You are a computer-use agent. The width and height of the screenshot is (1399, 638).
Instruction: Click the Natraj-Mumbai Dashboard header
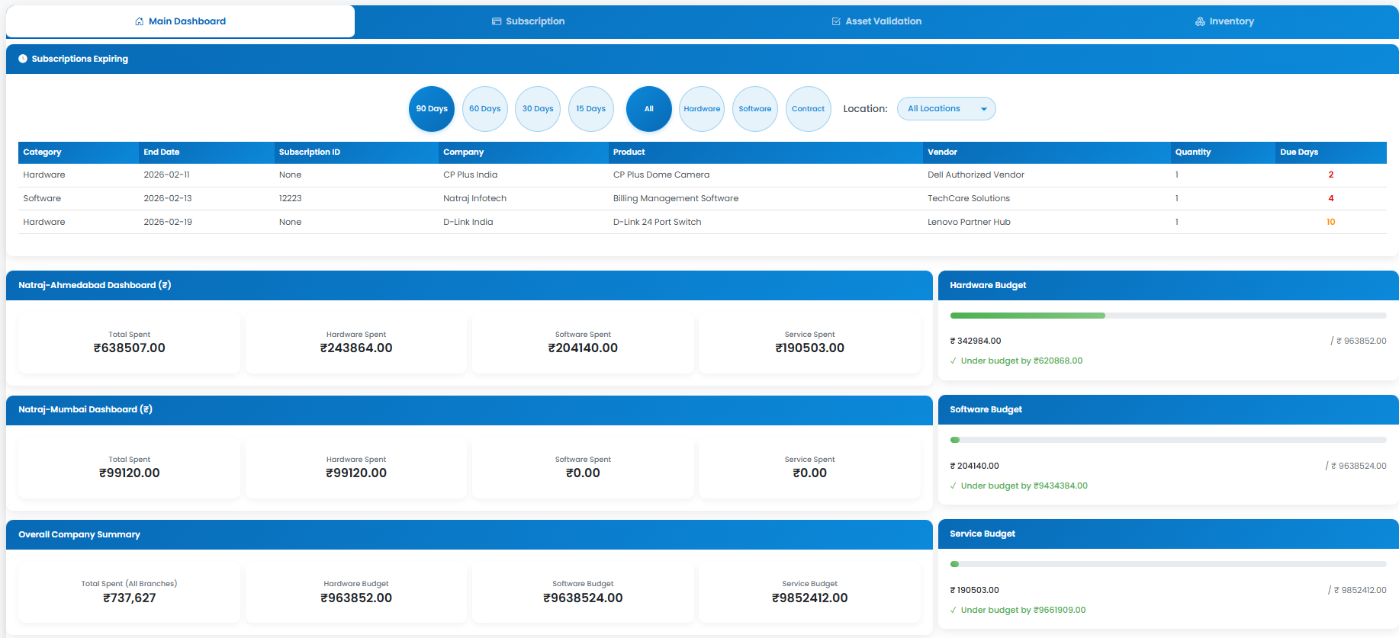click(x=469, y=410)
